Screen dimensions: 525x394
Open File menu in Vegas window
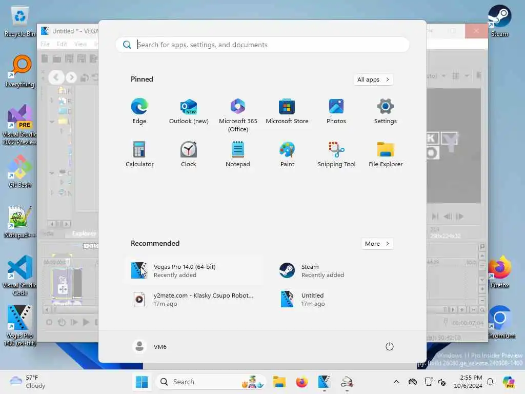[x=45, y=44]
